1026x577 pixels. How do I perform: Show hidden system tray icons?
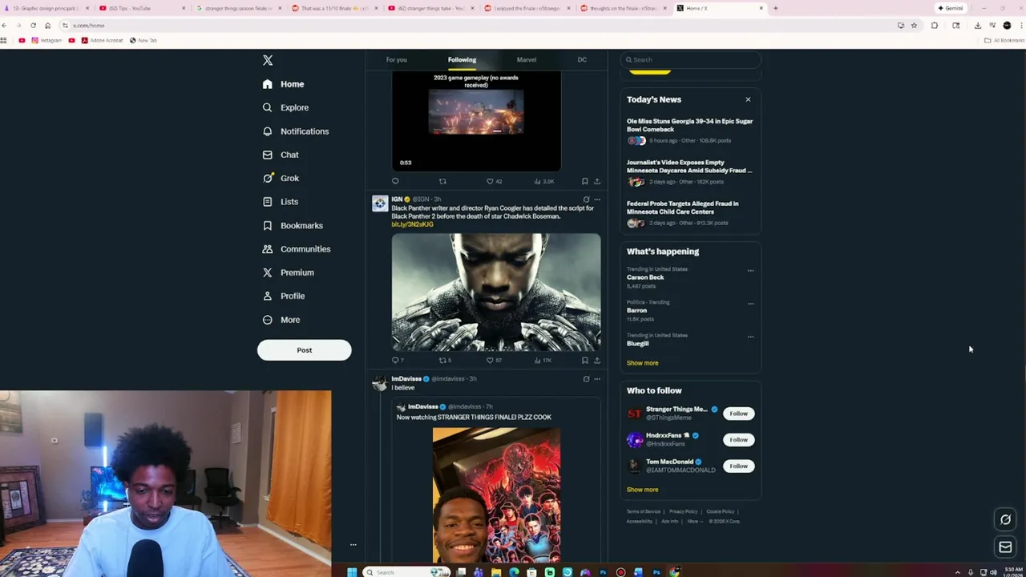pos(957,572)
